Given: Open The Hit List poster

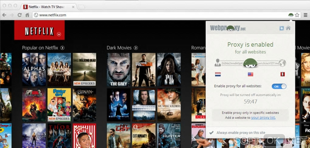Looking at the screenshot, I should point(119,136).
